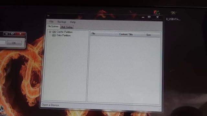This screenshot has height=116, width=207.
Task: Select the Data Partition drive icon
Action: pyautogui.click(x=54, y=35)
